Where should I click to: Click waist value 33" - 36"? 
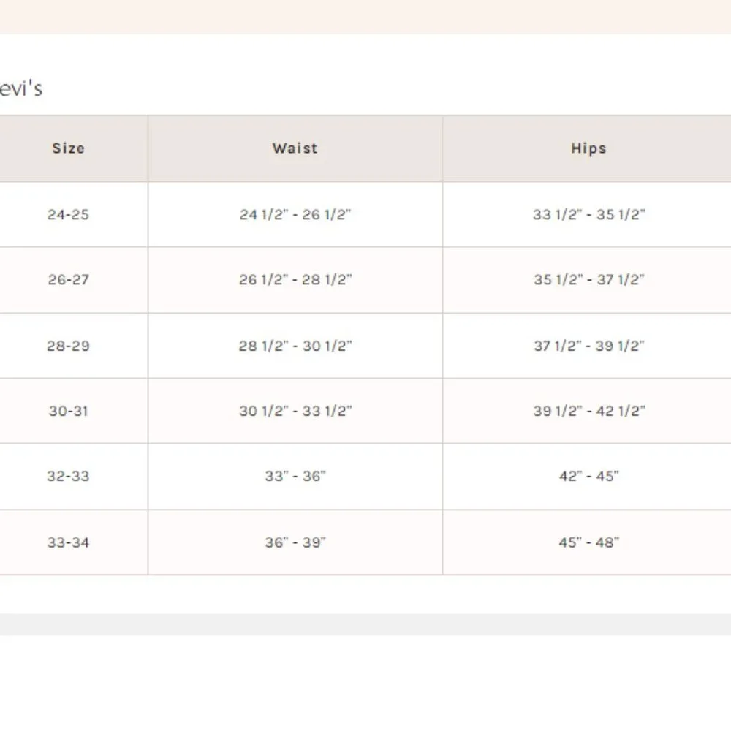[x=295, y=477]
